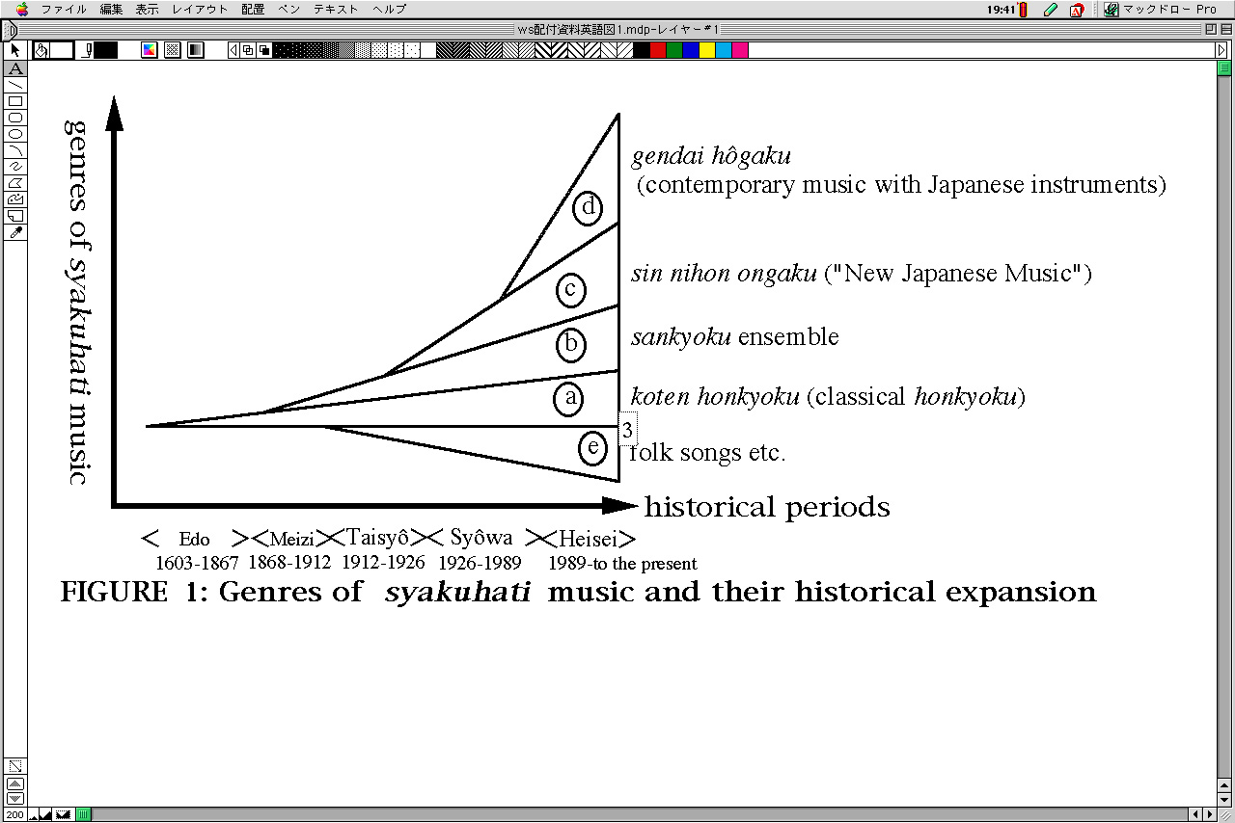This screenshot has height=823, width=1235.
Task: Click the paint bucket fill indicator
Action: [x=41, y=50]
